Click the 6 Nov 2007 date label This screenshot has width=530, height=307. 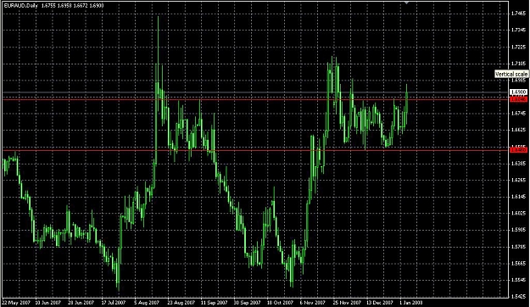[313, 303]
